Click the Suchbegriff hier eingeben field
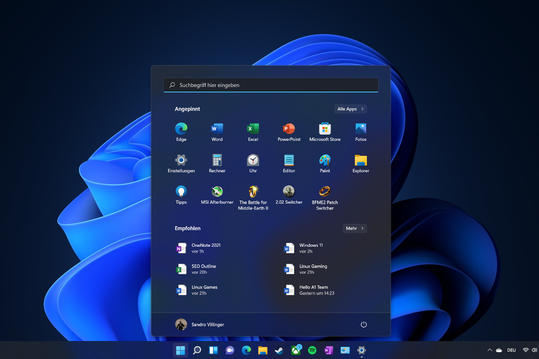 (271, 85)
